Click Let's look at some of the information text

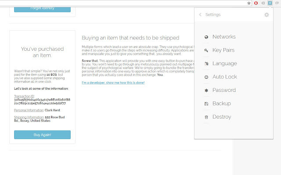point(41,88)
